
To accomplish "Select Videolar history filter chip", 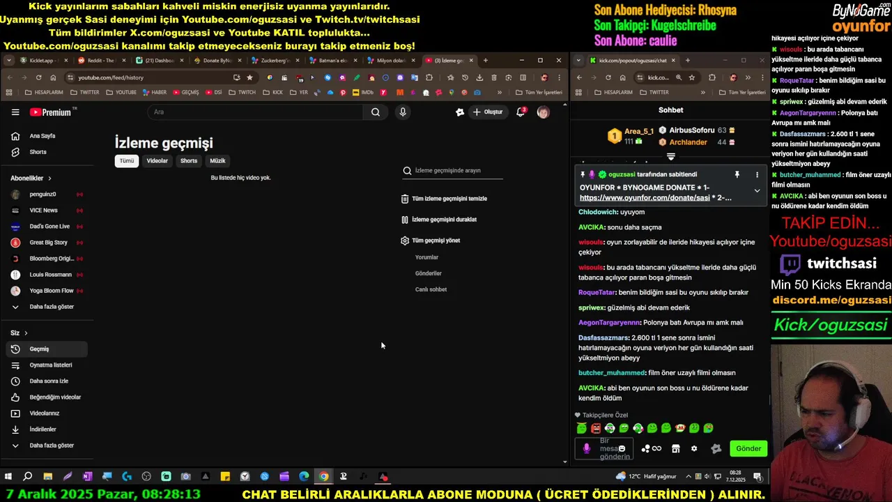I will pyautogui.click(x=157, y=161).
